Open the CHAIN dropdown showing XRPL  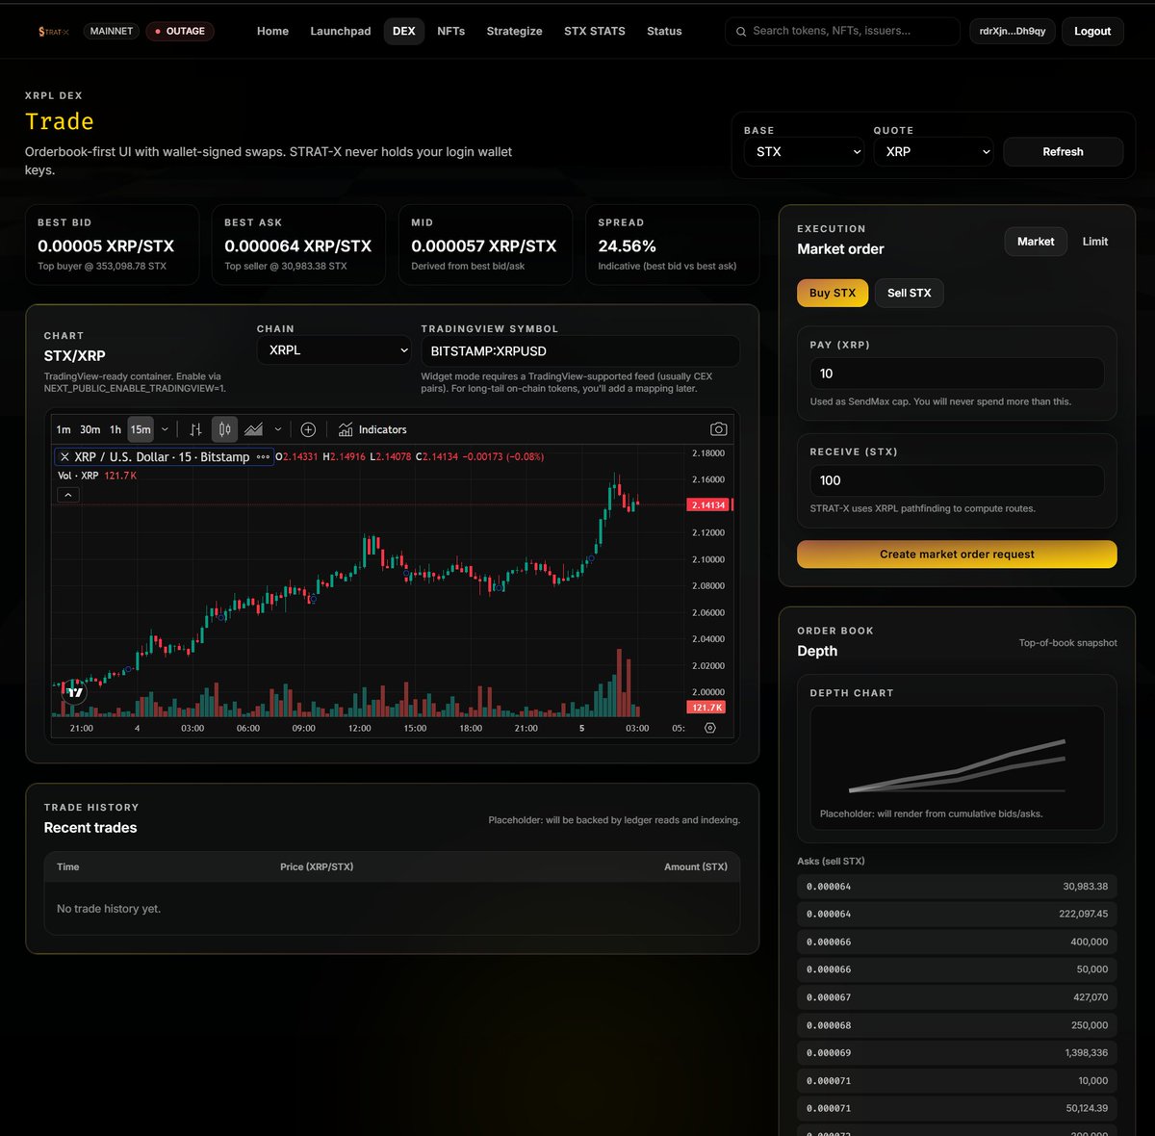(x=334, y=350)
